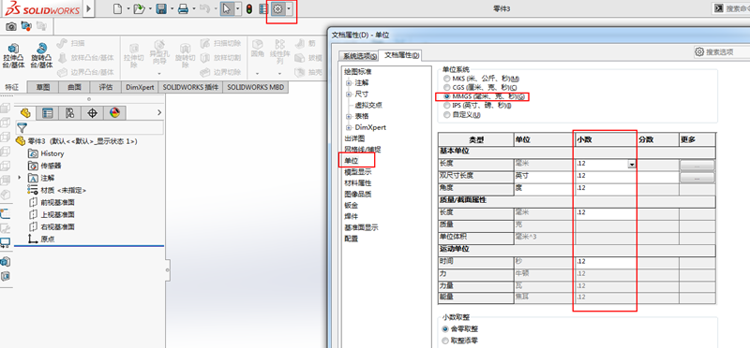
Task: Open the Options gear icon
Action: pyautogui.click(x=277, y=8)
